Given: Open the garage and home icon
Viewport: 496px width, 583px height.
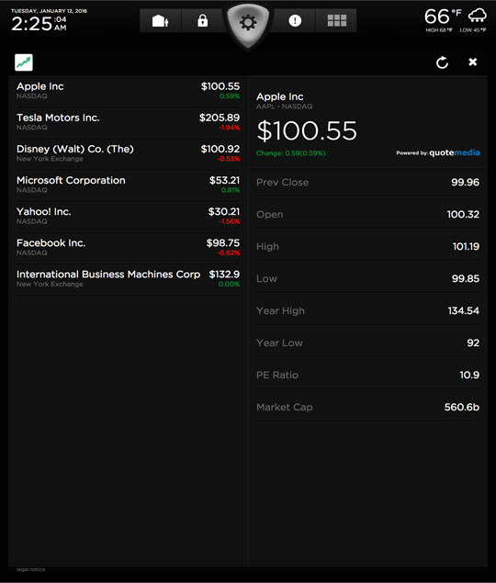Looking at the screenshot, I should 161,21.
